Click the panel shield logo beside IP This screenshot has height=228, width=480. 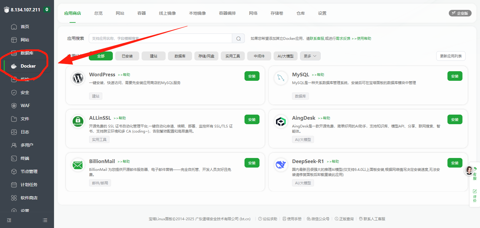(x=7, y=10)
